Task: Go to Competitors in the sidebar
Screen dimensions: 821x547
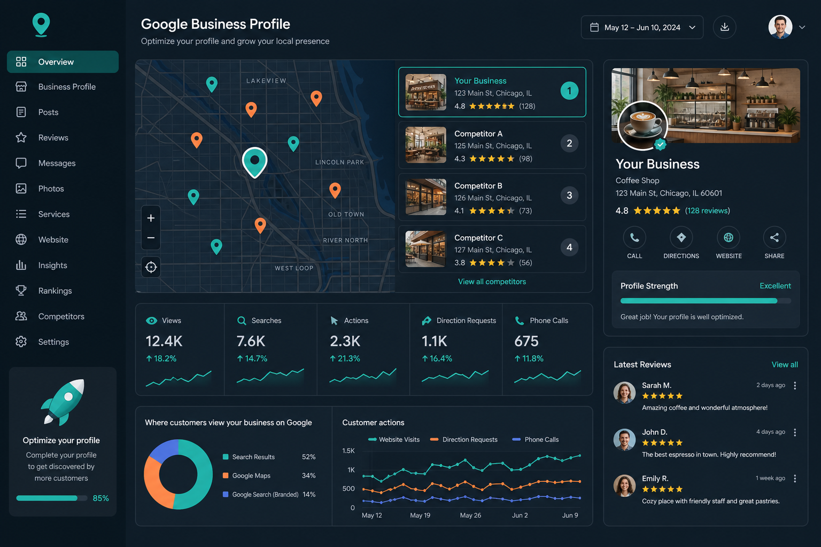Action: click(63, 316)
